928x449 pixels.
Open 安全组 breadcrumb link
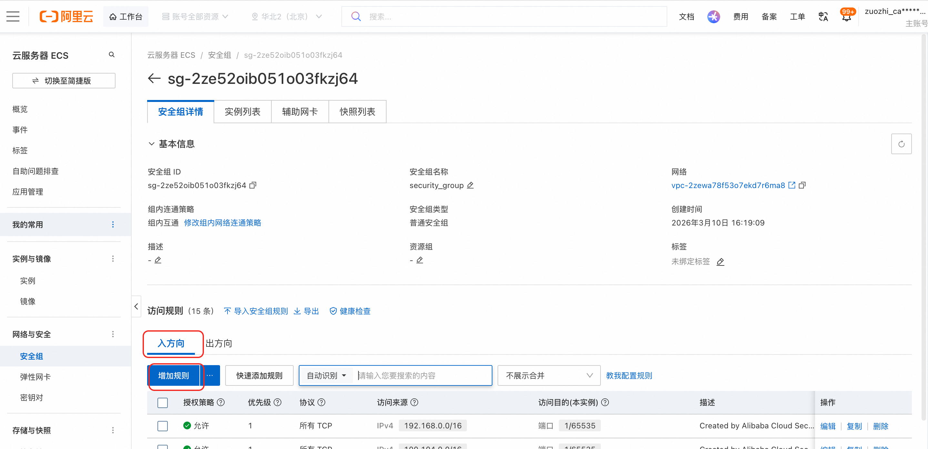pos(219,55)
